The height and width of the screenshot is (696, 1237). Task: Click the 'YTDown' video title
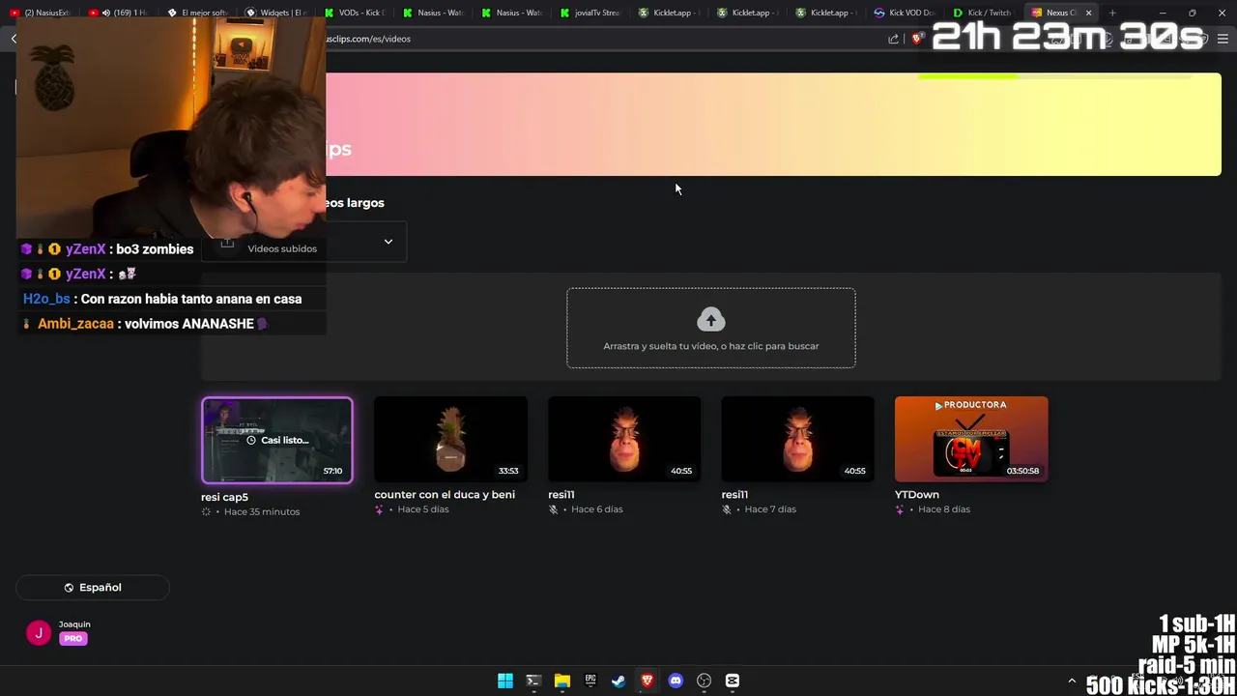click(917, 494)
